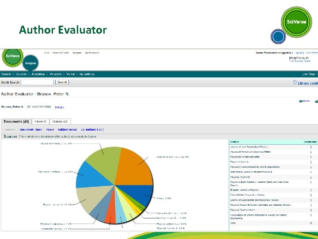Click 'Physica B Physics of Condensed Matter' row
The image size is (318, 239).
(x=273, y=152)
